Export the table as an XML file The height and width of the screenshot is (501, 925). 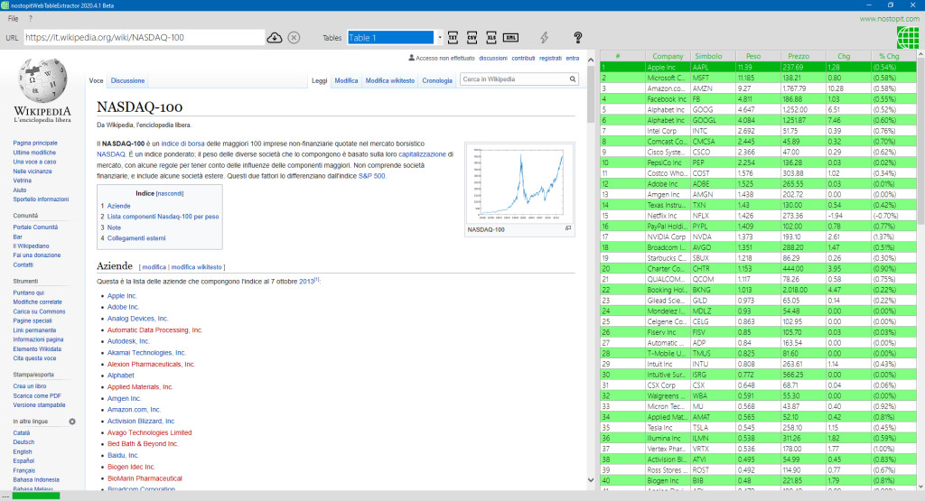[x=511, y=38]
